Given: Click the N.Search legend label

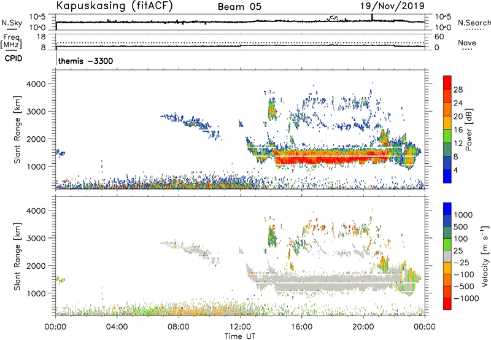Looking at the screenshot, I should [474, 23].
